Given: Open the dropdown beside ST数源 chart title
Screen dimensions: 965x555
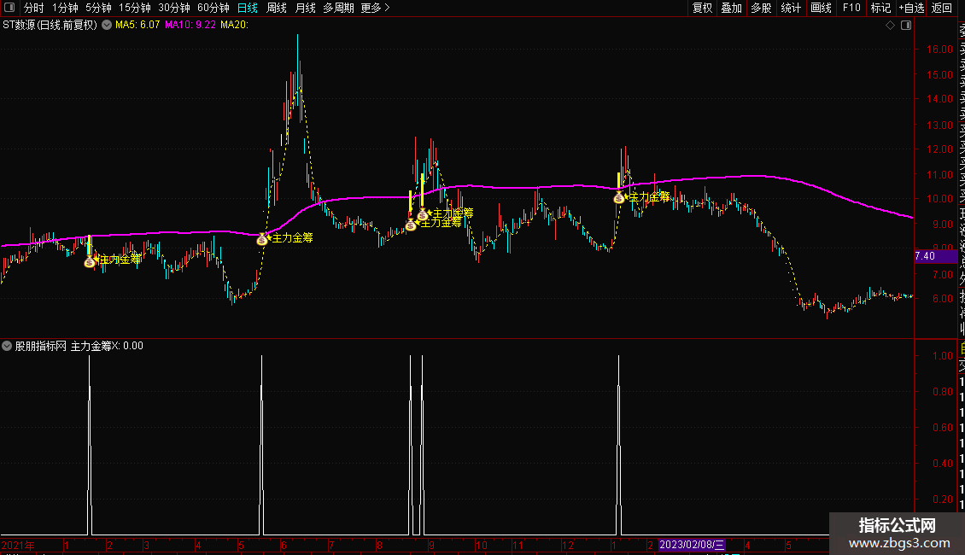Looking at the screenshot, I should (x=107, y=26).
